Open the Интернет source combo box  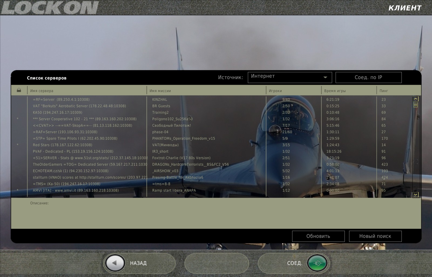pos(286,77)
